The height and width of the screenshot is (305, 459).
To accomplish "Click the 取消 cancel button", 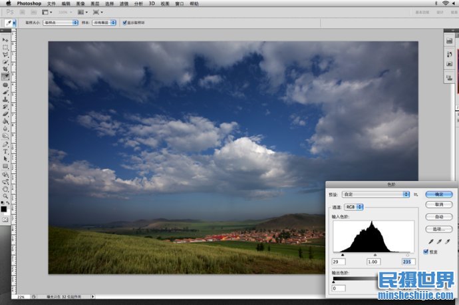I will click(439, 204).
